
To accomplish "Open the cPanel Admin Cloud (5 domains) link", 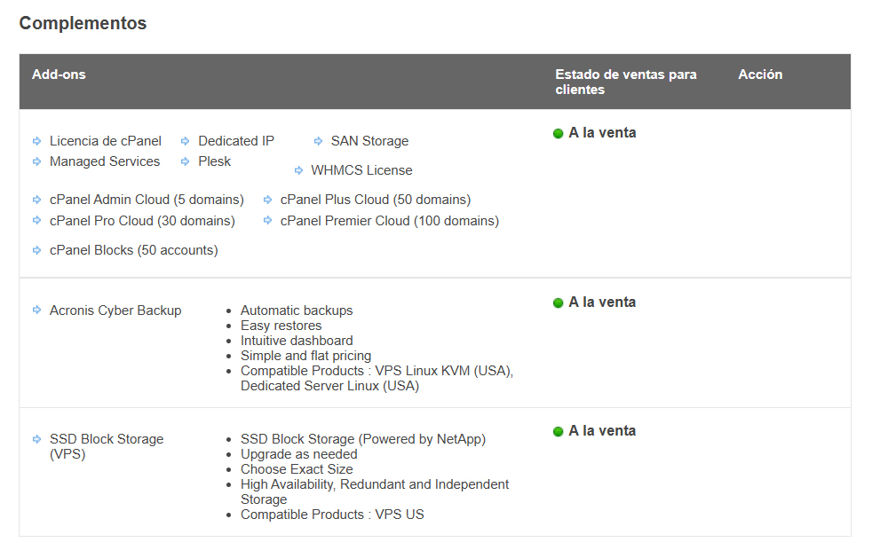I will 147,200.
